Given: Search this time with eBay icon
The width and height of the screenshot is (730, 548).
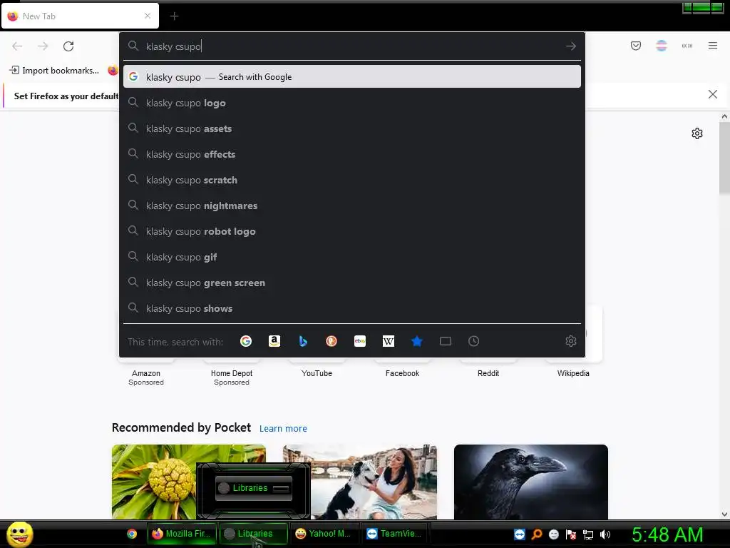Looking at the screenshot, I should pyautogui.click(x=360, y=341).
